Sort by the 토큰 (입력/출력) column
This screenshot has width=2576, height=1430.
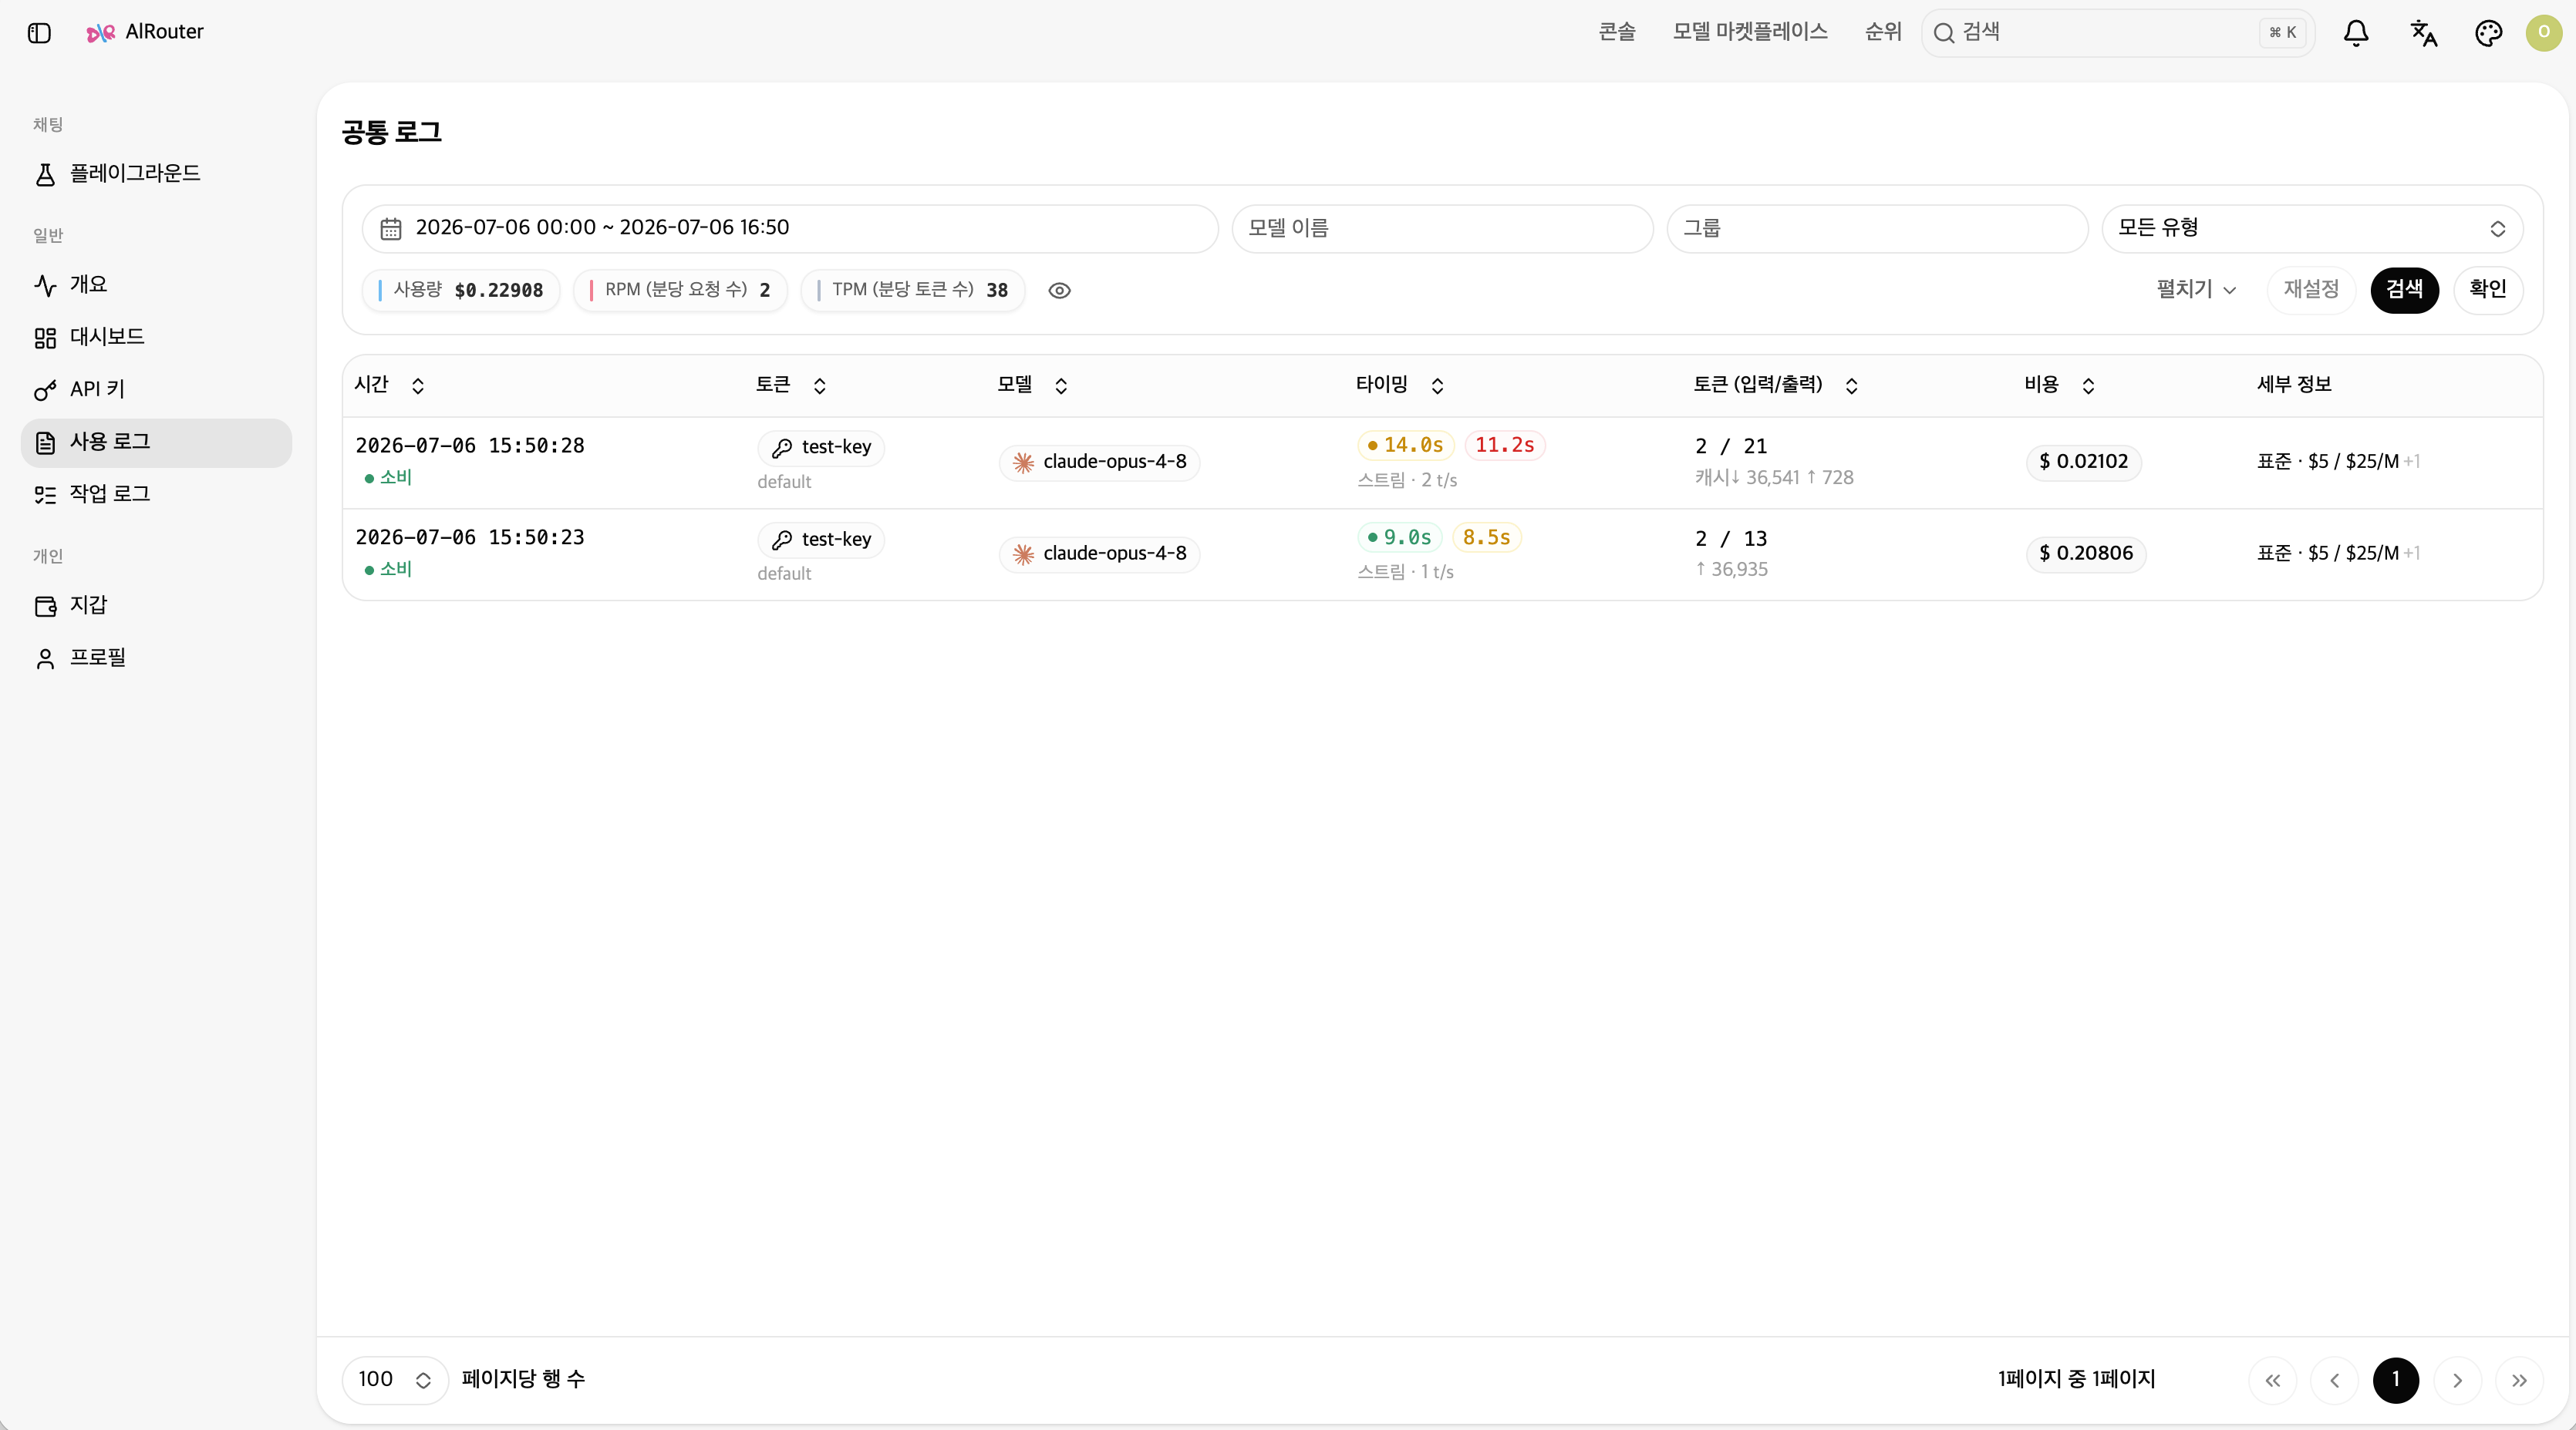(1776, 385)
